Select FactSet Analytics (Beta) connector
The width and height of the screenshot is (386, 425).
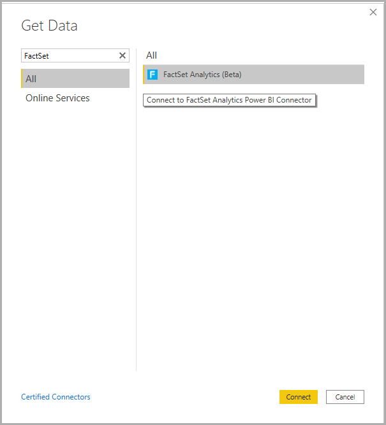253,75
